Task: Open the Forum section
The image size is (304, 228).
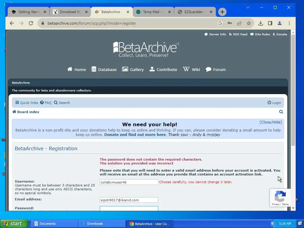Action: point(216,69)
